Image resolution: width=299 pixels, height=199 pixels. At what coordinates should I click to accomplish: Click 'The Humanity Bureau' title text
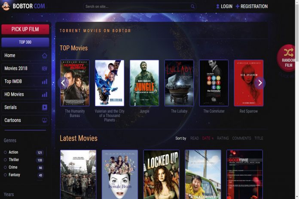[x=75, y=113]
